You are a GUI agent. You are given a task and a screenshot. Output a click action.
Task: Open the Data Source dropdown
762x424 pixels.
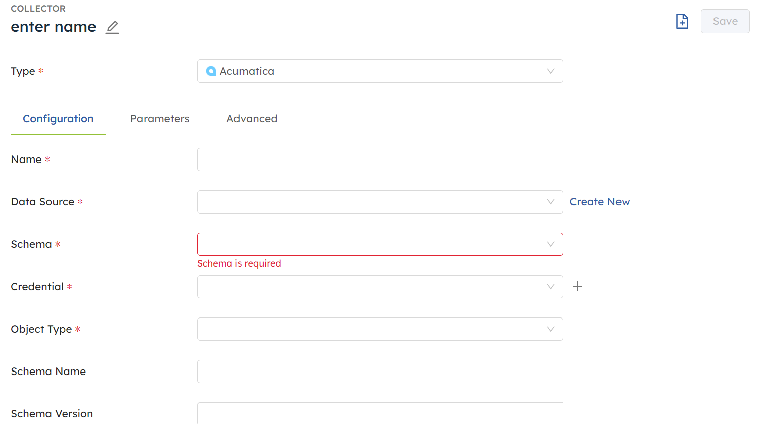[374, 202]
